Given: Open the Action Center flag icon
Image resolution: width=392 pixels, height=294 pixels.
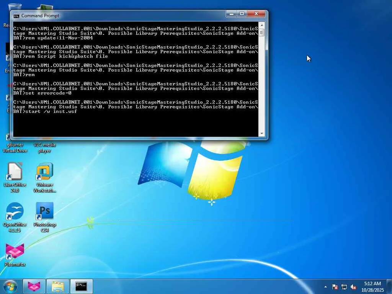Looking at the screenshot, I should (335, 287).
